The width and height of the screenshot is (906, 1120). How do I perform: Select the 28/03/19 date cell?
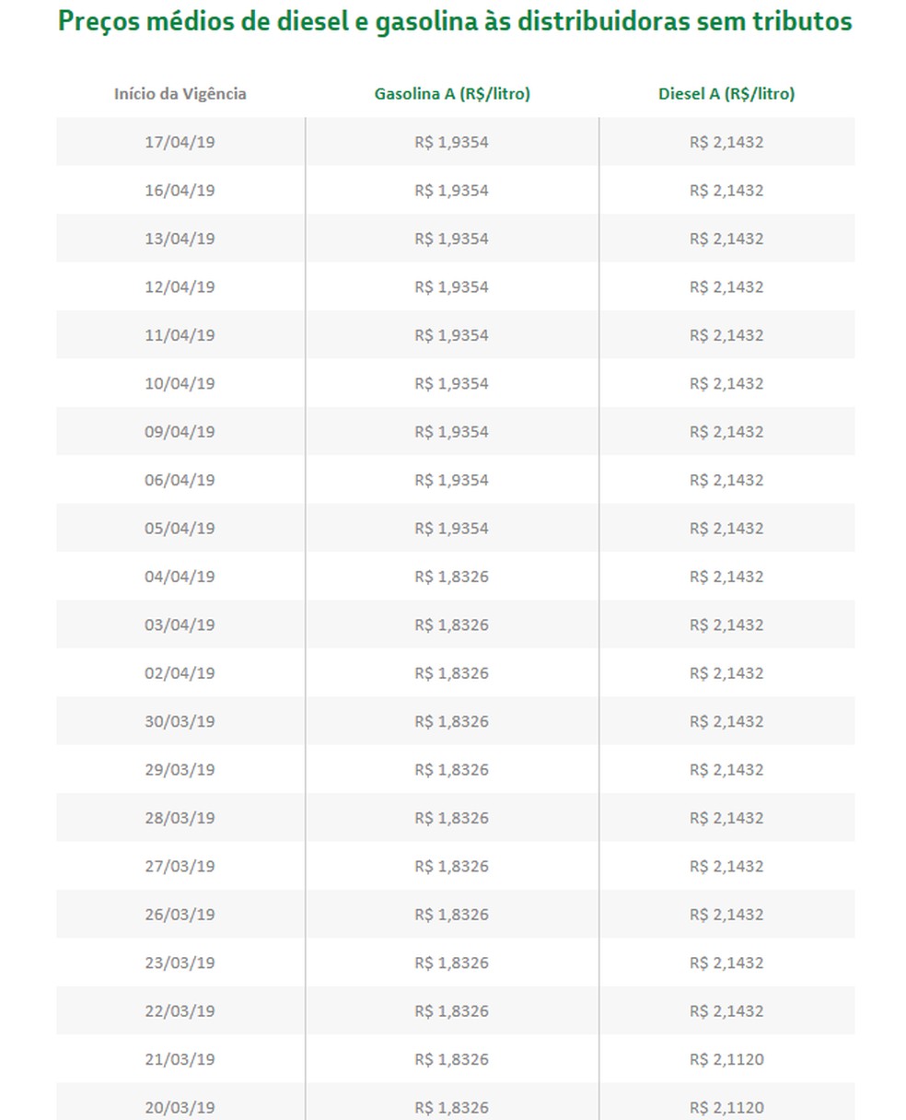(180, 818)
